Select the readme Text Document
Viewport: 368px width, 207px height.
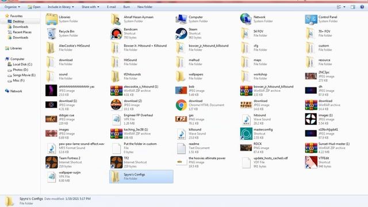point(193,148)
